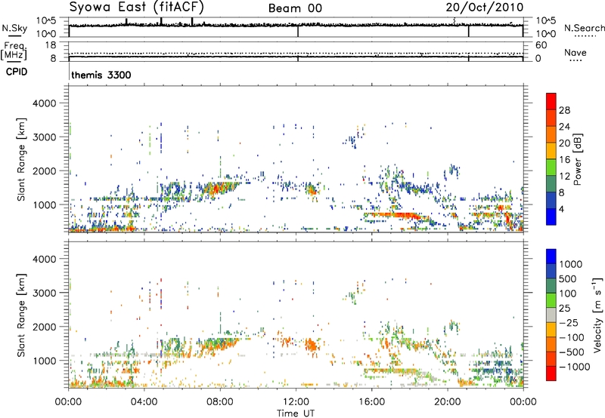Click the blue bottom of Power colorbar
Viewport: 605px width, 418px height.
551,217
